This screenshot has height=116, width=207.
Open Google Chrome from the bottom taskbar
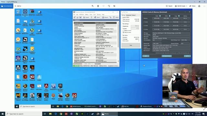pos(61,114)
